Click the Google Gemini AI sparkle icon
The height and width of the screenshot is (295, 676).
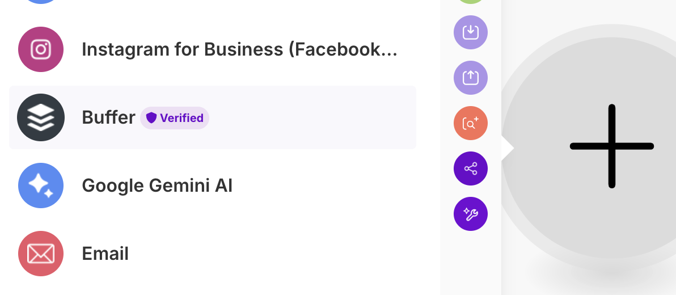pyautogui.click(x=41, y=186)
